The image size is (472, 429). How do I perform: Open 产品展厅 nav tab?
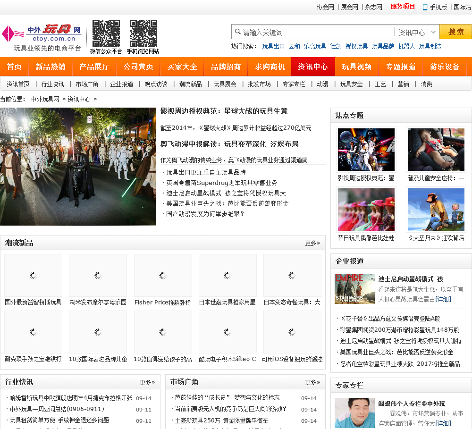click(94, 67)
